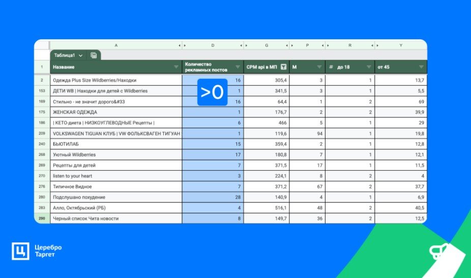Expand hidden columns arrow right of column A
471x278 pixels.
tap(180, 45)
